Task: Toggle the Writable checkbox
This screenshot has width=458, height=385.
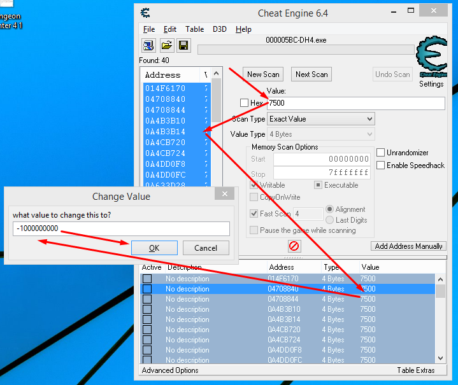Action: pyautogui.click(x=254, y=185)
